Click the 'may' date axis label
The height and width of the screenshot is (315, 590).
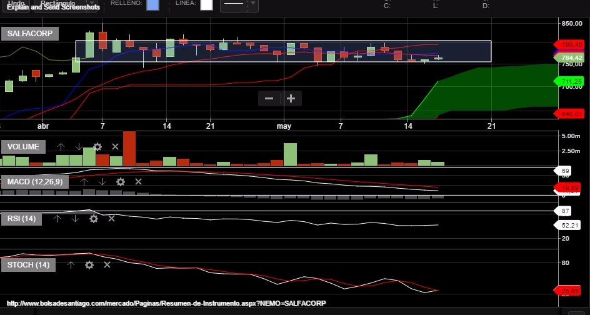coord(284,126)
